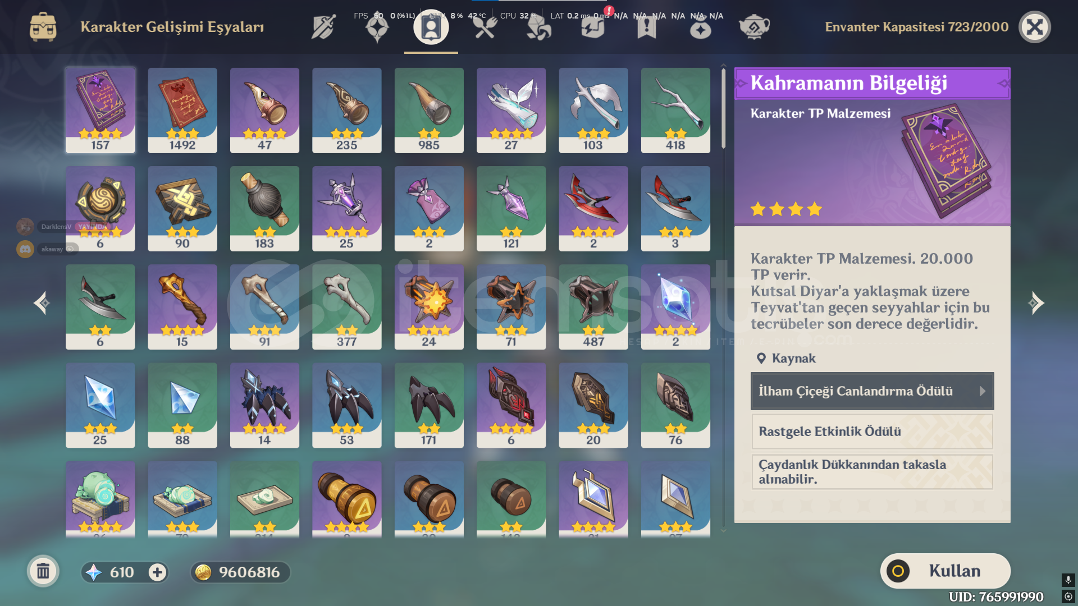This screenshot has height=606, width=1078.
Task: Select the red Adventurer's Experience book with 1492
Action: [x=182, y=110]
